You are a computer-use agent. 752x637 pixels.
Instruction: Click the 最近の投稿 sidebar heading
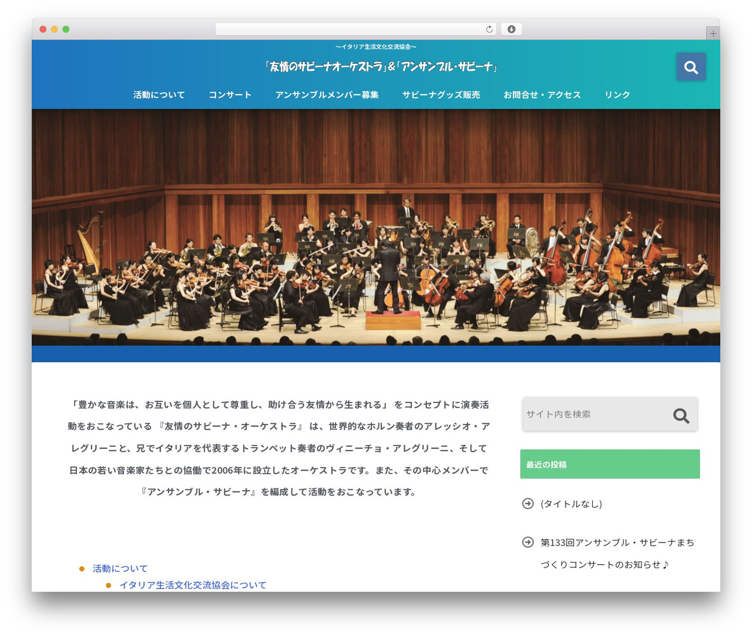[x=610, y=464]
